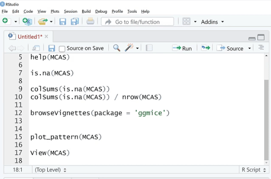Maximize the source editor pane
The width and height of the screenshot is (271, 179).
261,37
